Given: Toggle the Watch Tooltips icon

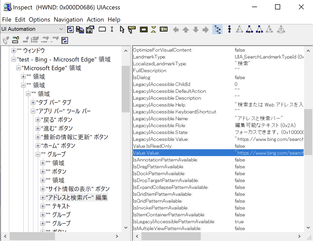Looking at the screenshot, I should [x=132, y=29].
